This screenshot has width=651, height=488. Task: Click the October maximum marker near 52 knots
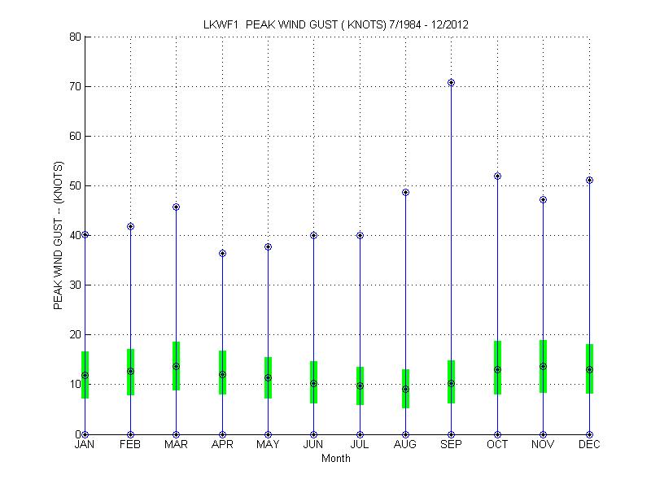tap(497, 176)
